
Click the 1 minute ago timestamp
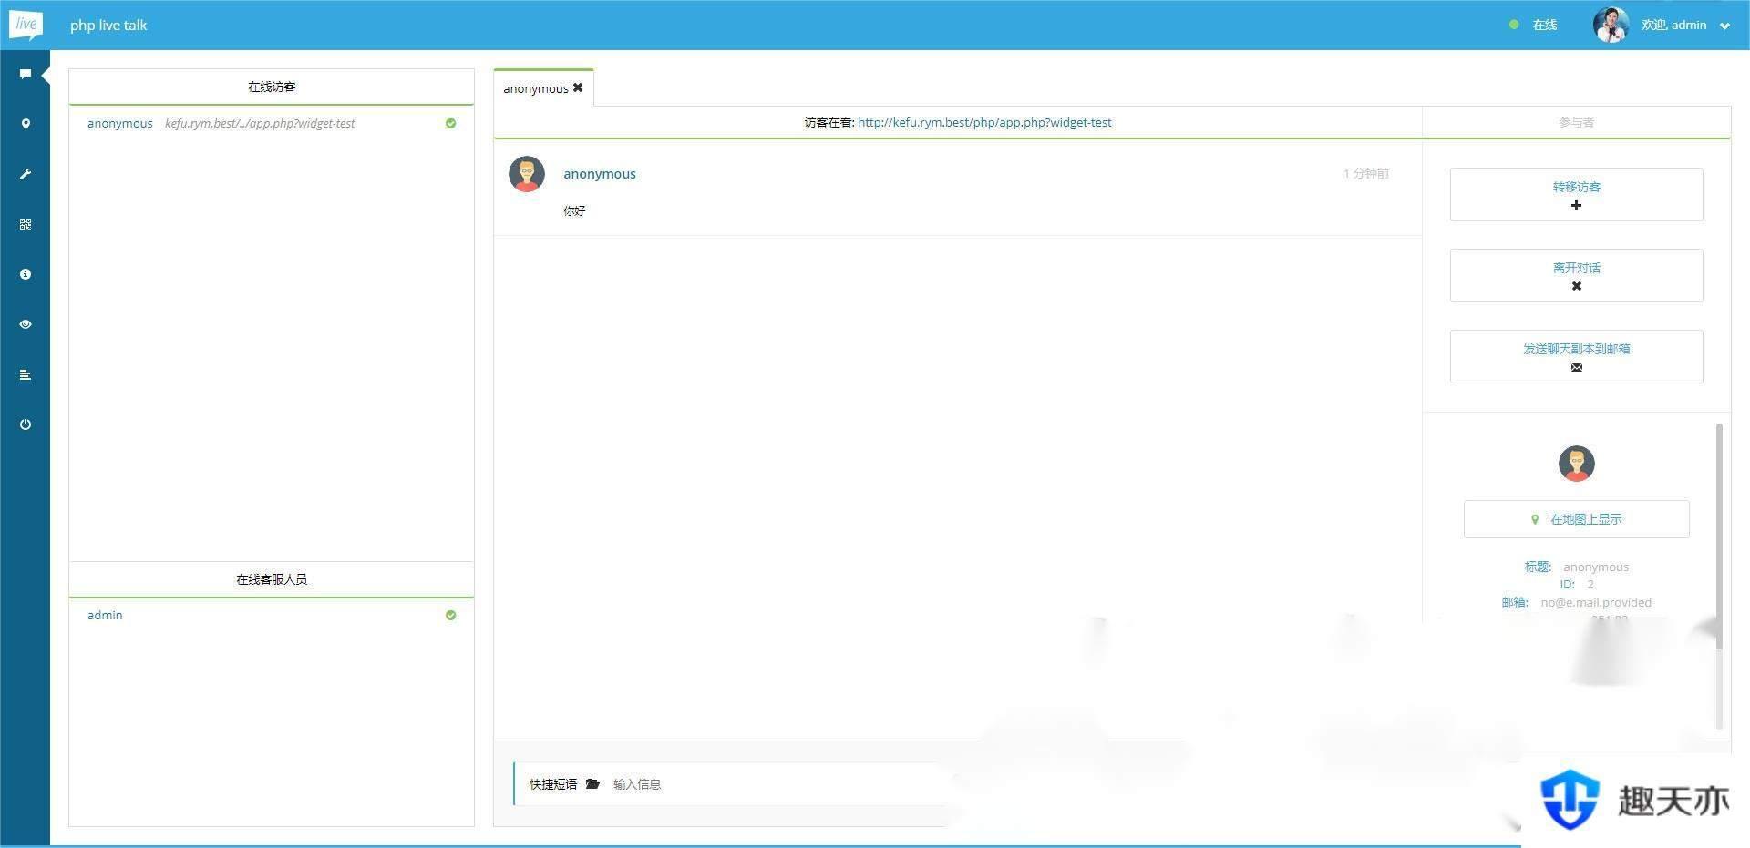(x=1365, y=173)
